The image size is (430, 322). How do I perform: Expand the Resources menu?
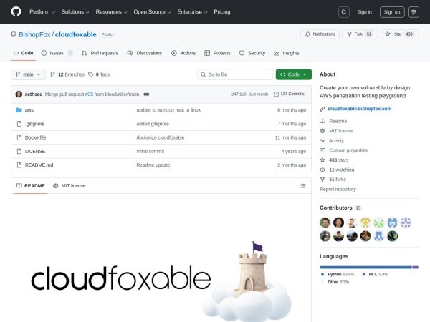click(111, 12)
